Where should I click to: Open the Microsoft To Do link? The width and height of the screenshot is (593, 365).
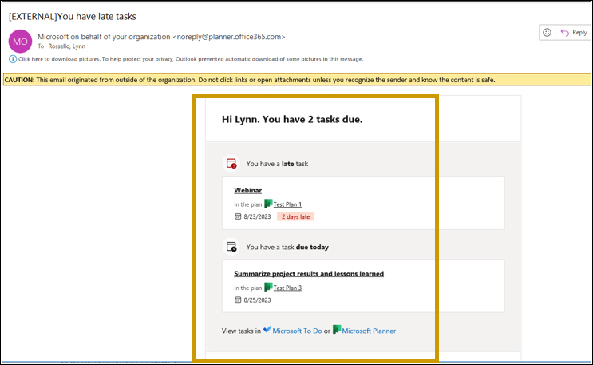[297, 331]
